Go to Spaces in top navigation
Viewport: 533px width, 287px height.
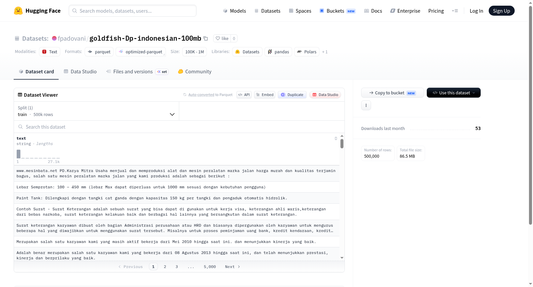point(300,11)
